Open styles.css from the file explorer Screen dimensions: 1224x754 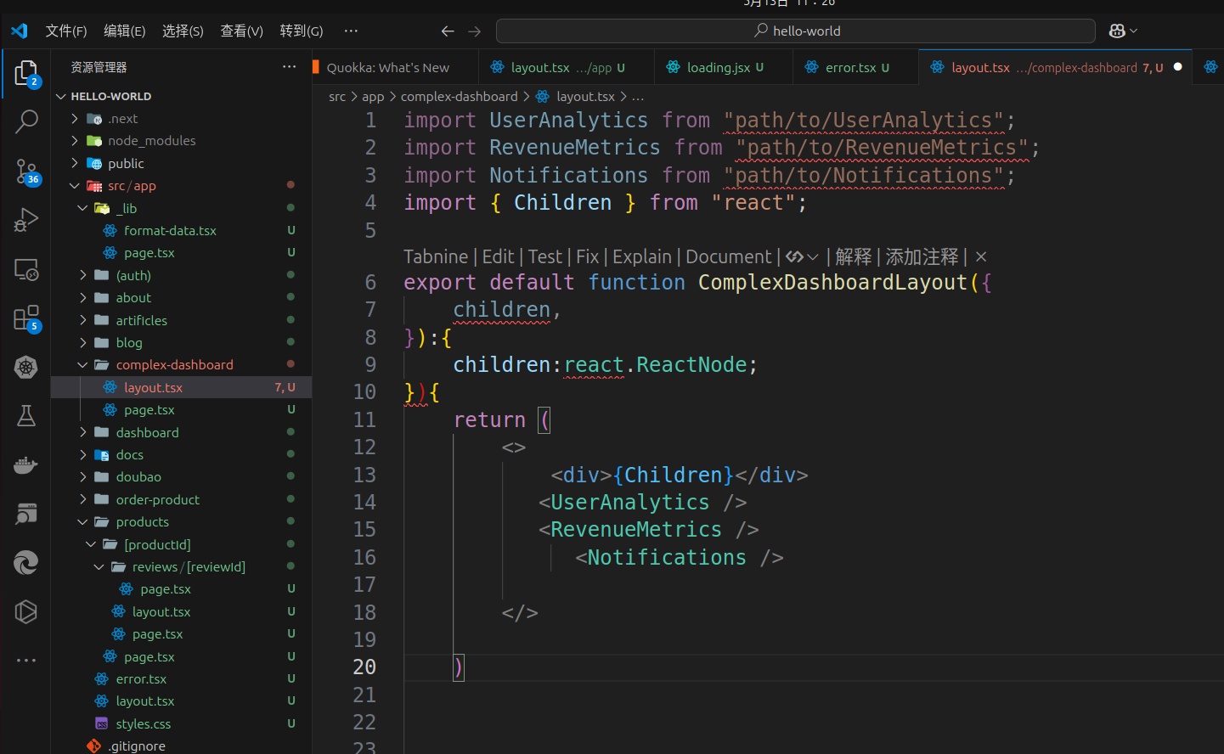(x=143, y=724)
